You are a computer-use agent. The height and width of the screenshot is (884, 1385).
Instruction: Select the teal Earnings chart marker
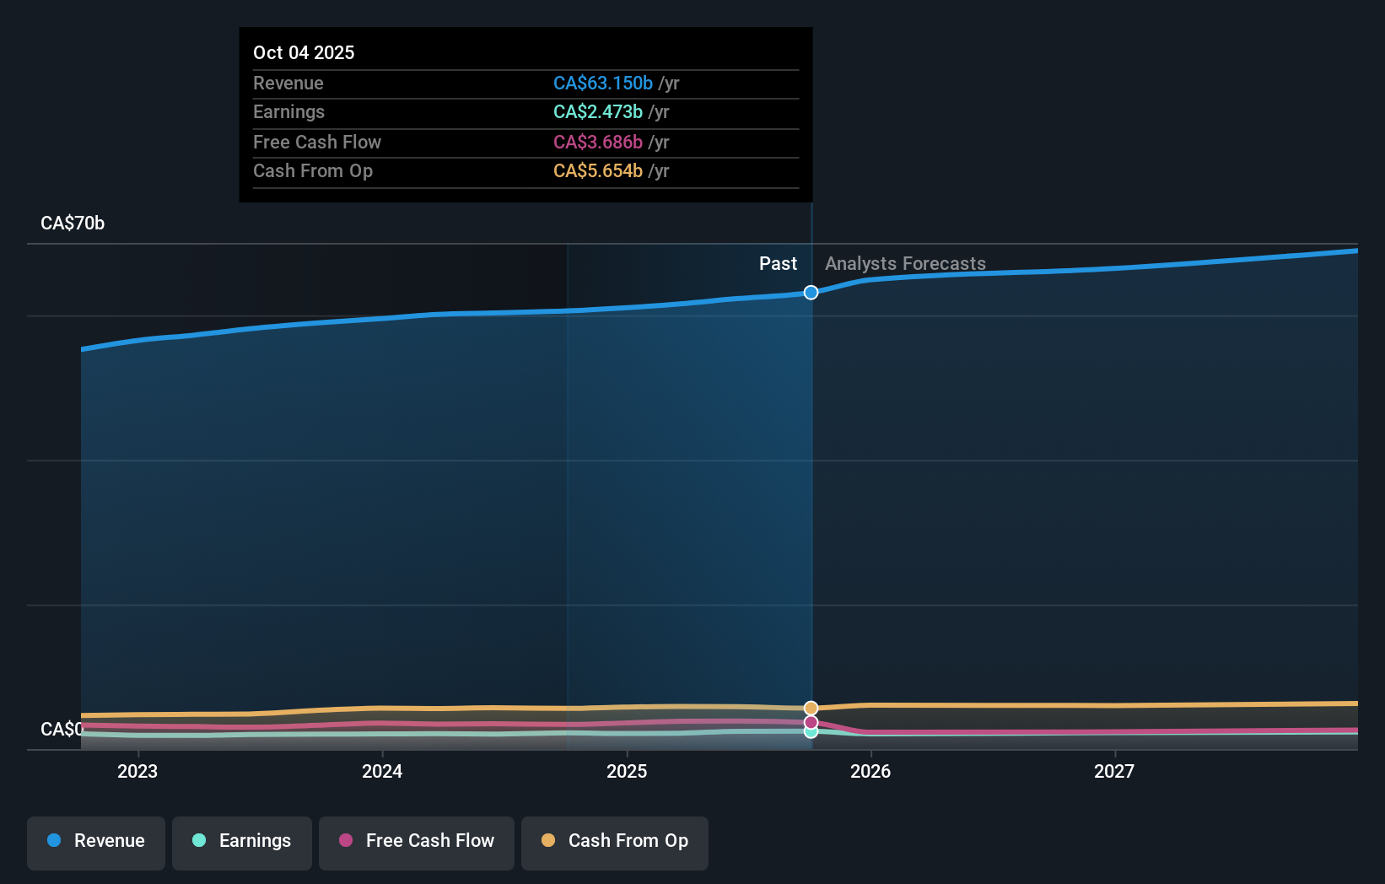pos(811,733)
